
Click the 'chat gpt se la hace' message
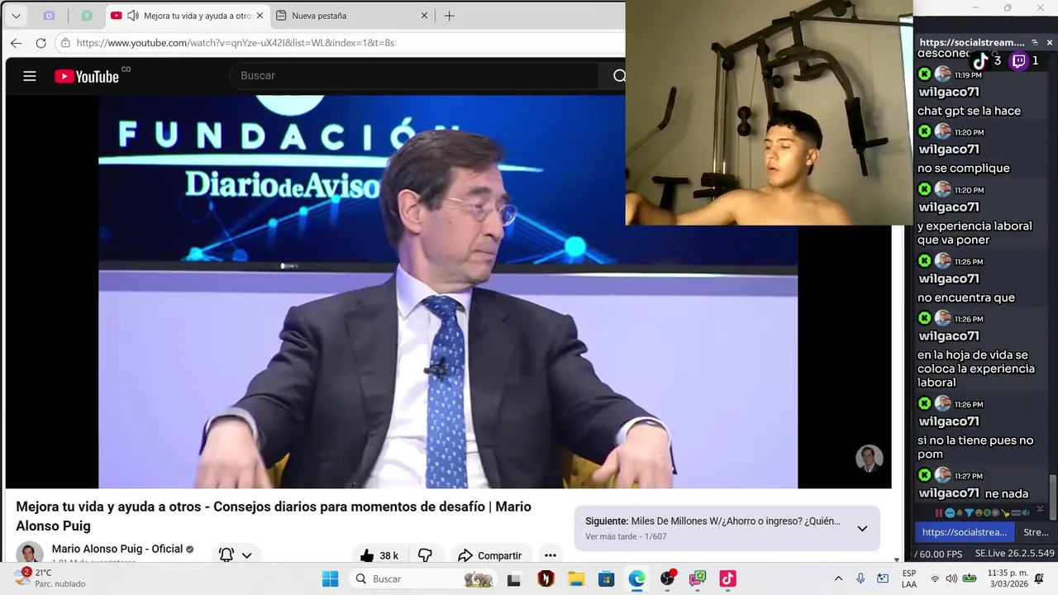pos(969,111)
